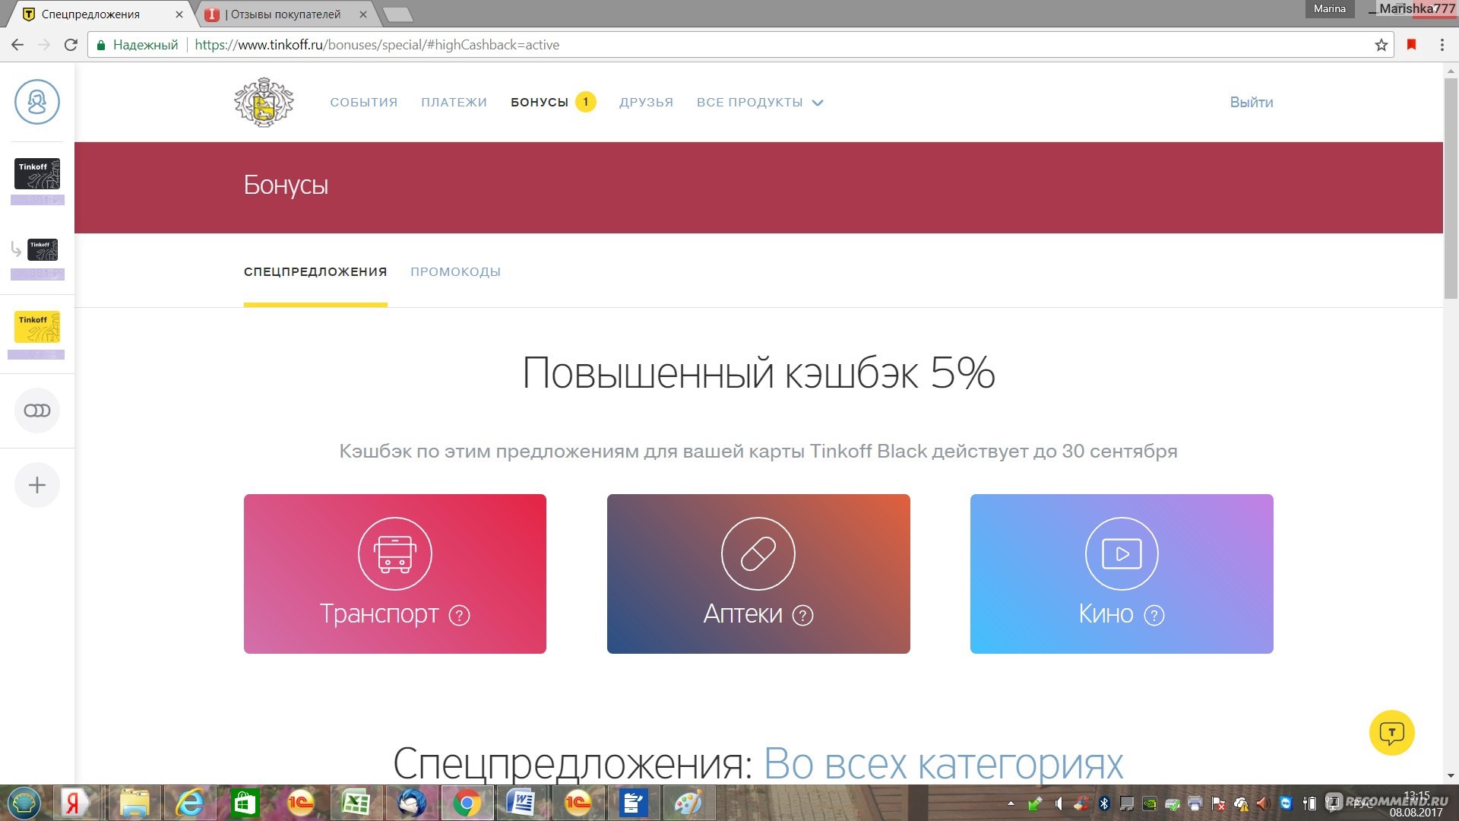
Task: Switch to the Промокоды tab
Action: (x=455, y=272)
